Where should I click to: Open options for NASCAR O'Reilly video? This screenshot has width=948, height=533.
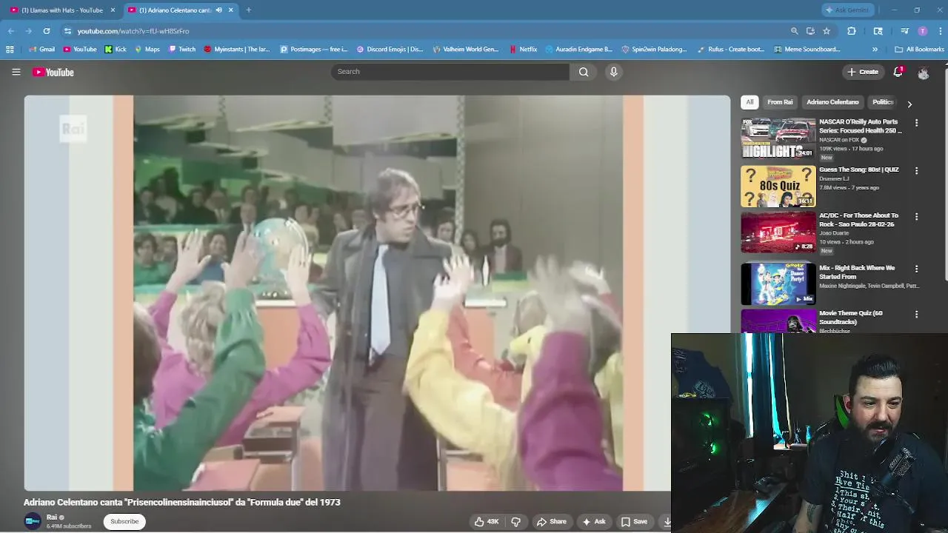(916, 123)
